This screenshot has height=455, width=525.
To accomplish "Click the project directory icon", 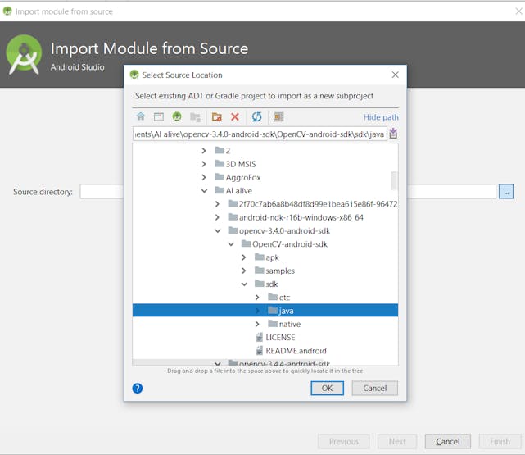I will [177, 116].
